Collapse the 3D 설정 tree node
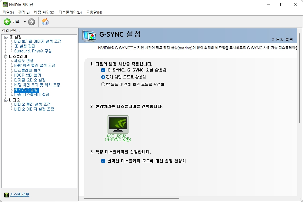 [5, 37]
